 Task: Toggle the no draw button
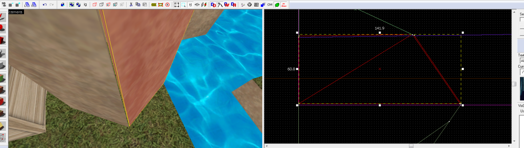pos(283,5)
